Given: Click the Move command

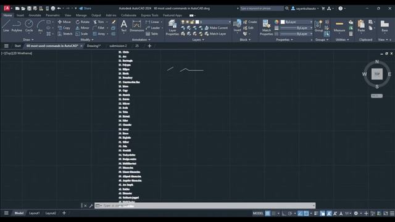Looking at the screenshot, I should click(64, 22).
